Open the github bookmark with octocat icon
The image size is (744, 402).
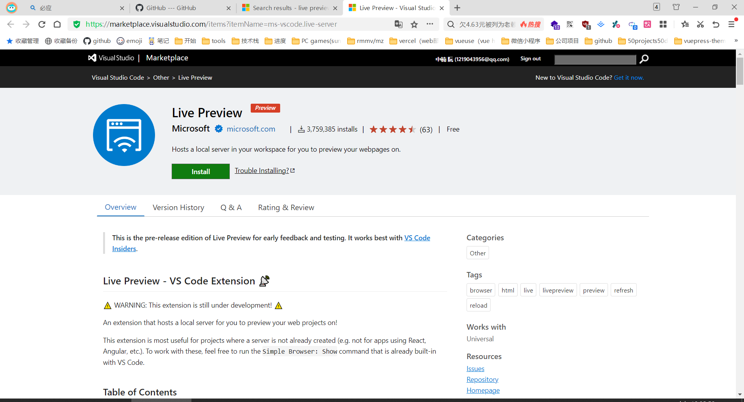coord(97,41)
